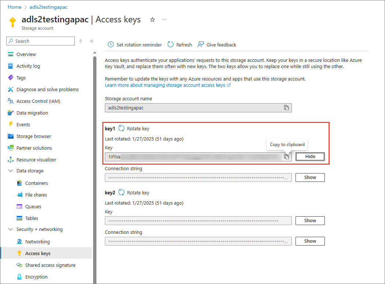Screen dimensions: 385x284
Task: Open the more options ellipsis menu
Action: click(x=164, y=19)
